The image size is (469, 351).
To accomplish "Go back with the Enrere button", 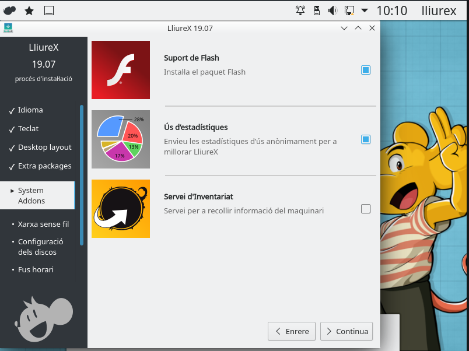I will click(292, 331).
